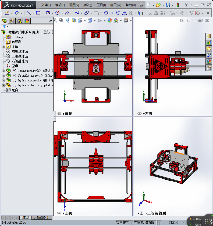Select the Centerpoint Arc tool
213x226 pixels.
(67, 13)
